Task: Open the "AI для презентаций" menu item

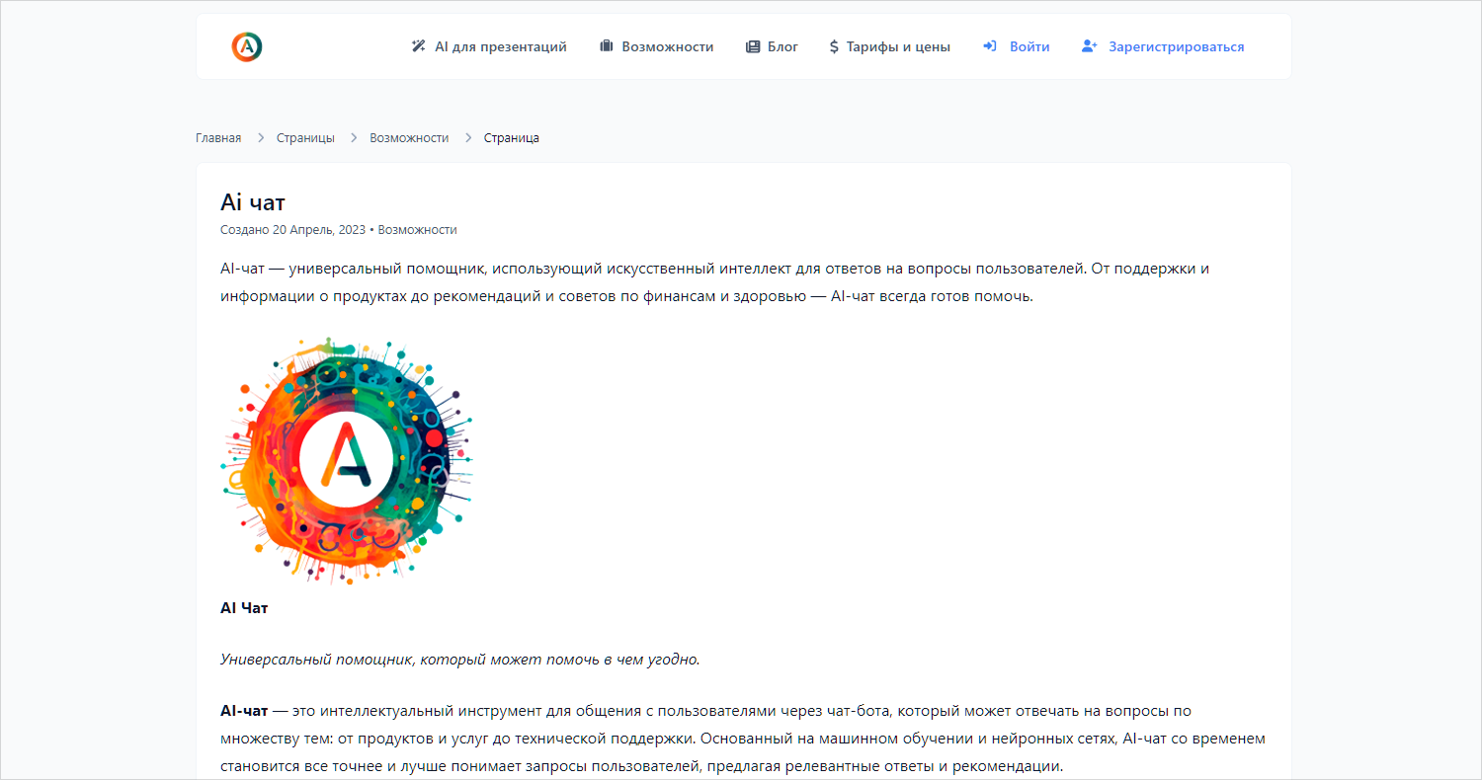Action: pos(499,45)
